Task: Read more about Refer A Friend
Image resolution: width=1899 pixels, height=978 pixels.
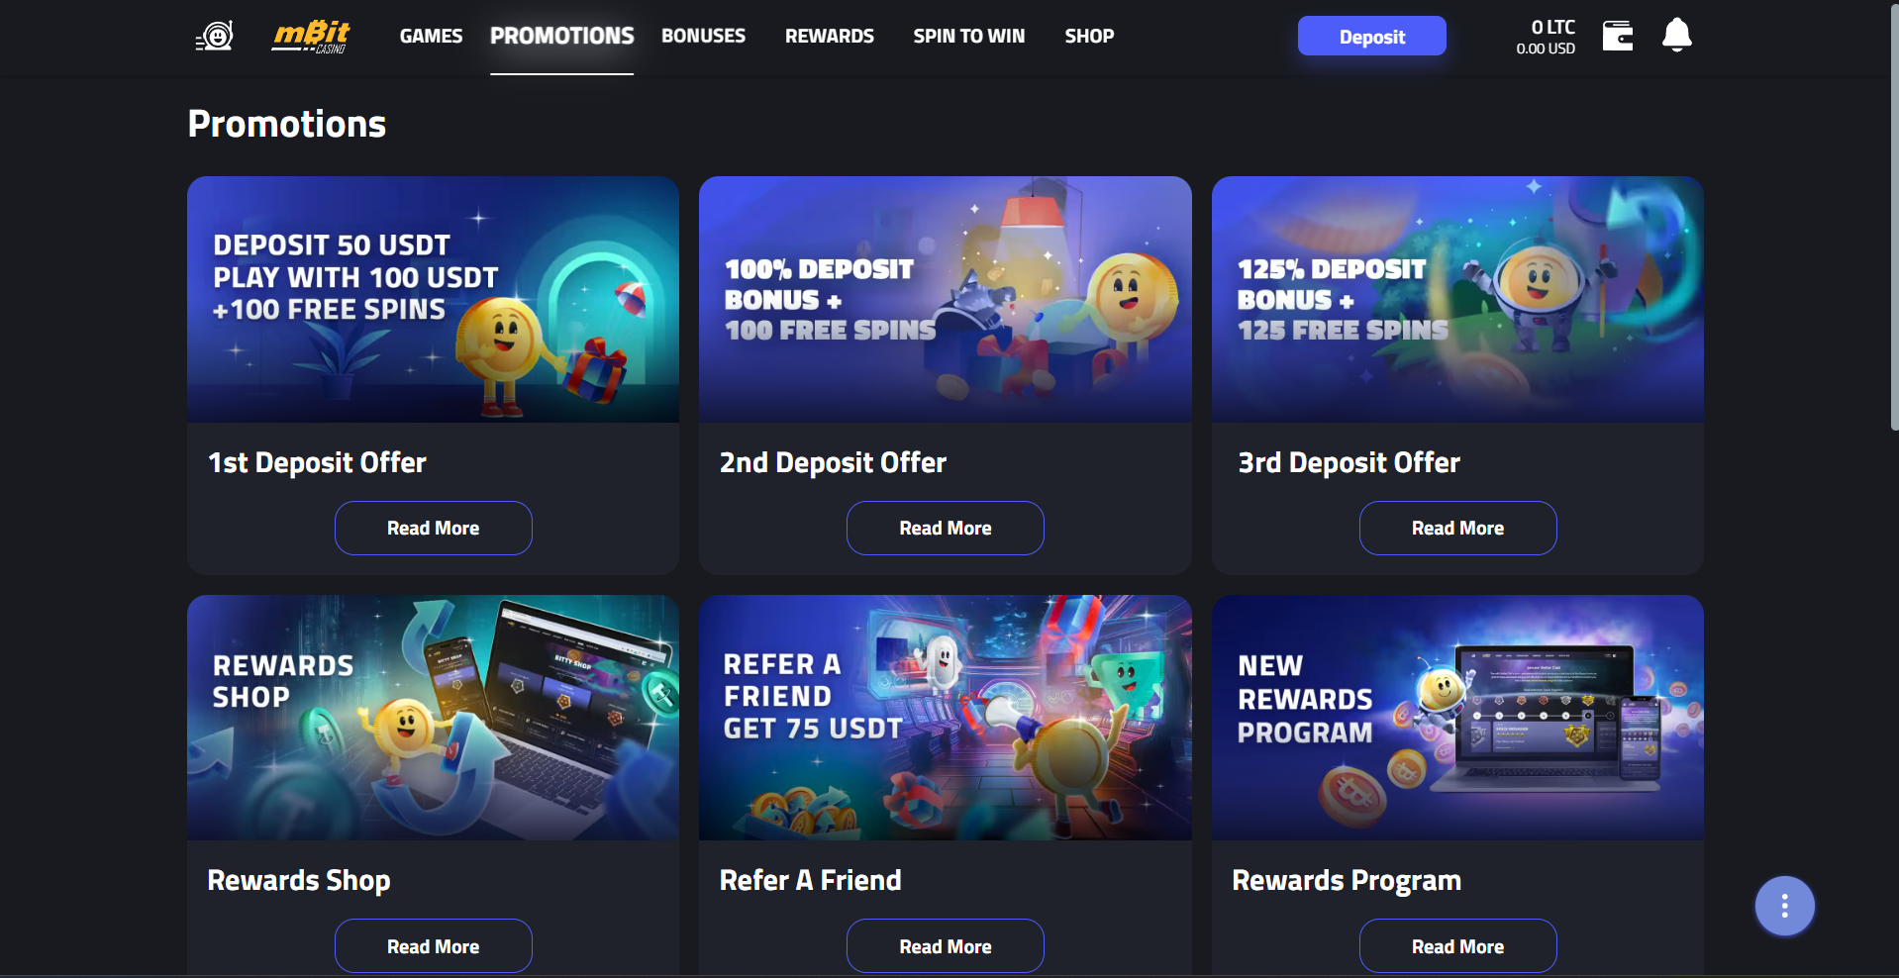Action: click(x=945, y=946)
